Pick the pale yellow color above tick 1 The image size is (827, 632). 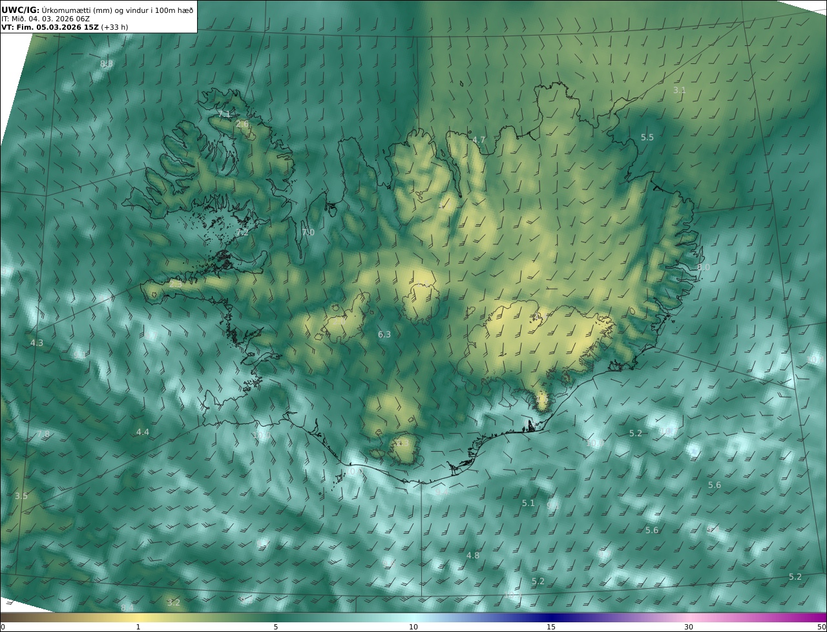(138, 618)
